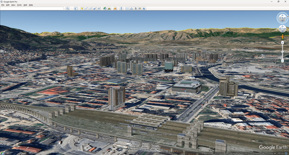289x155 pixels.
Task: Click inside the search input box
Action: 32,9
